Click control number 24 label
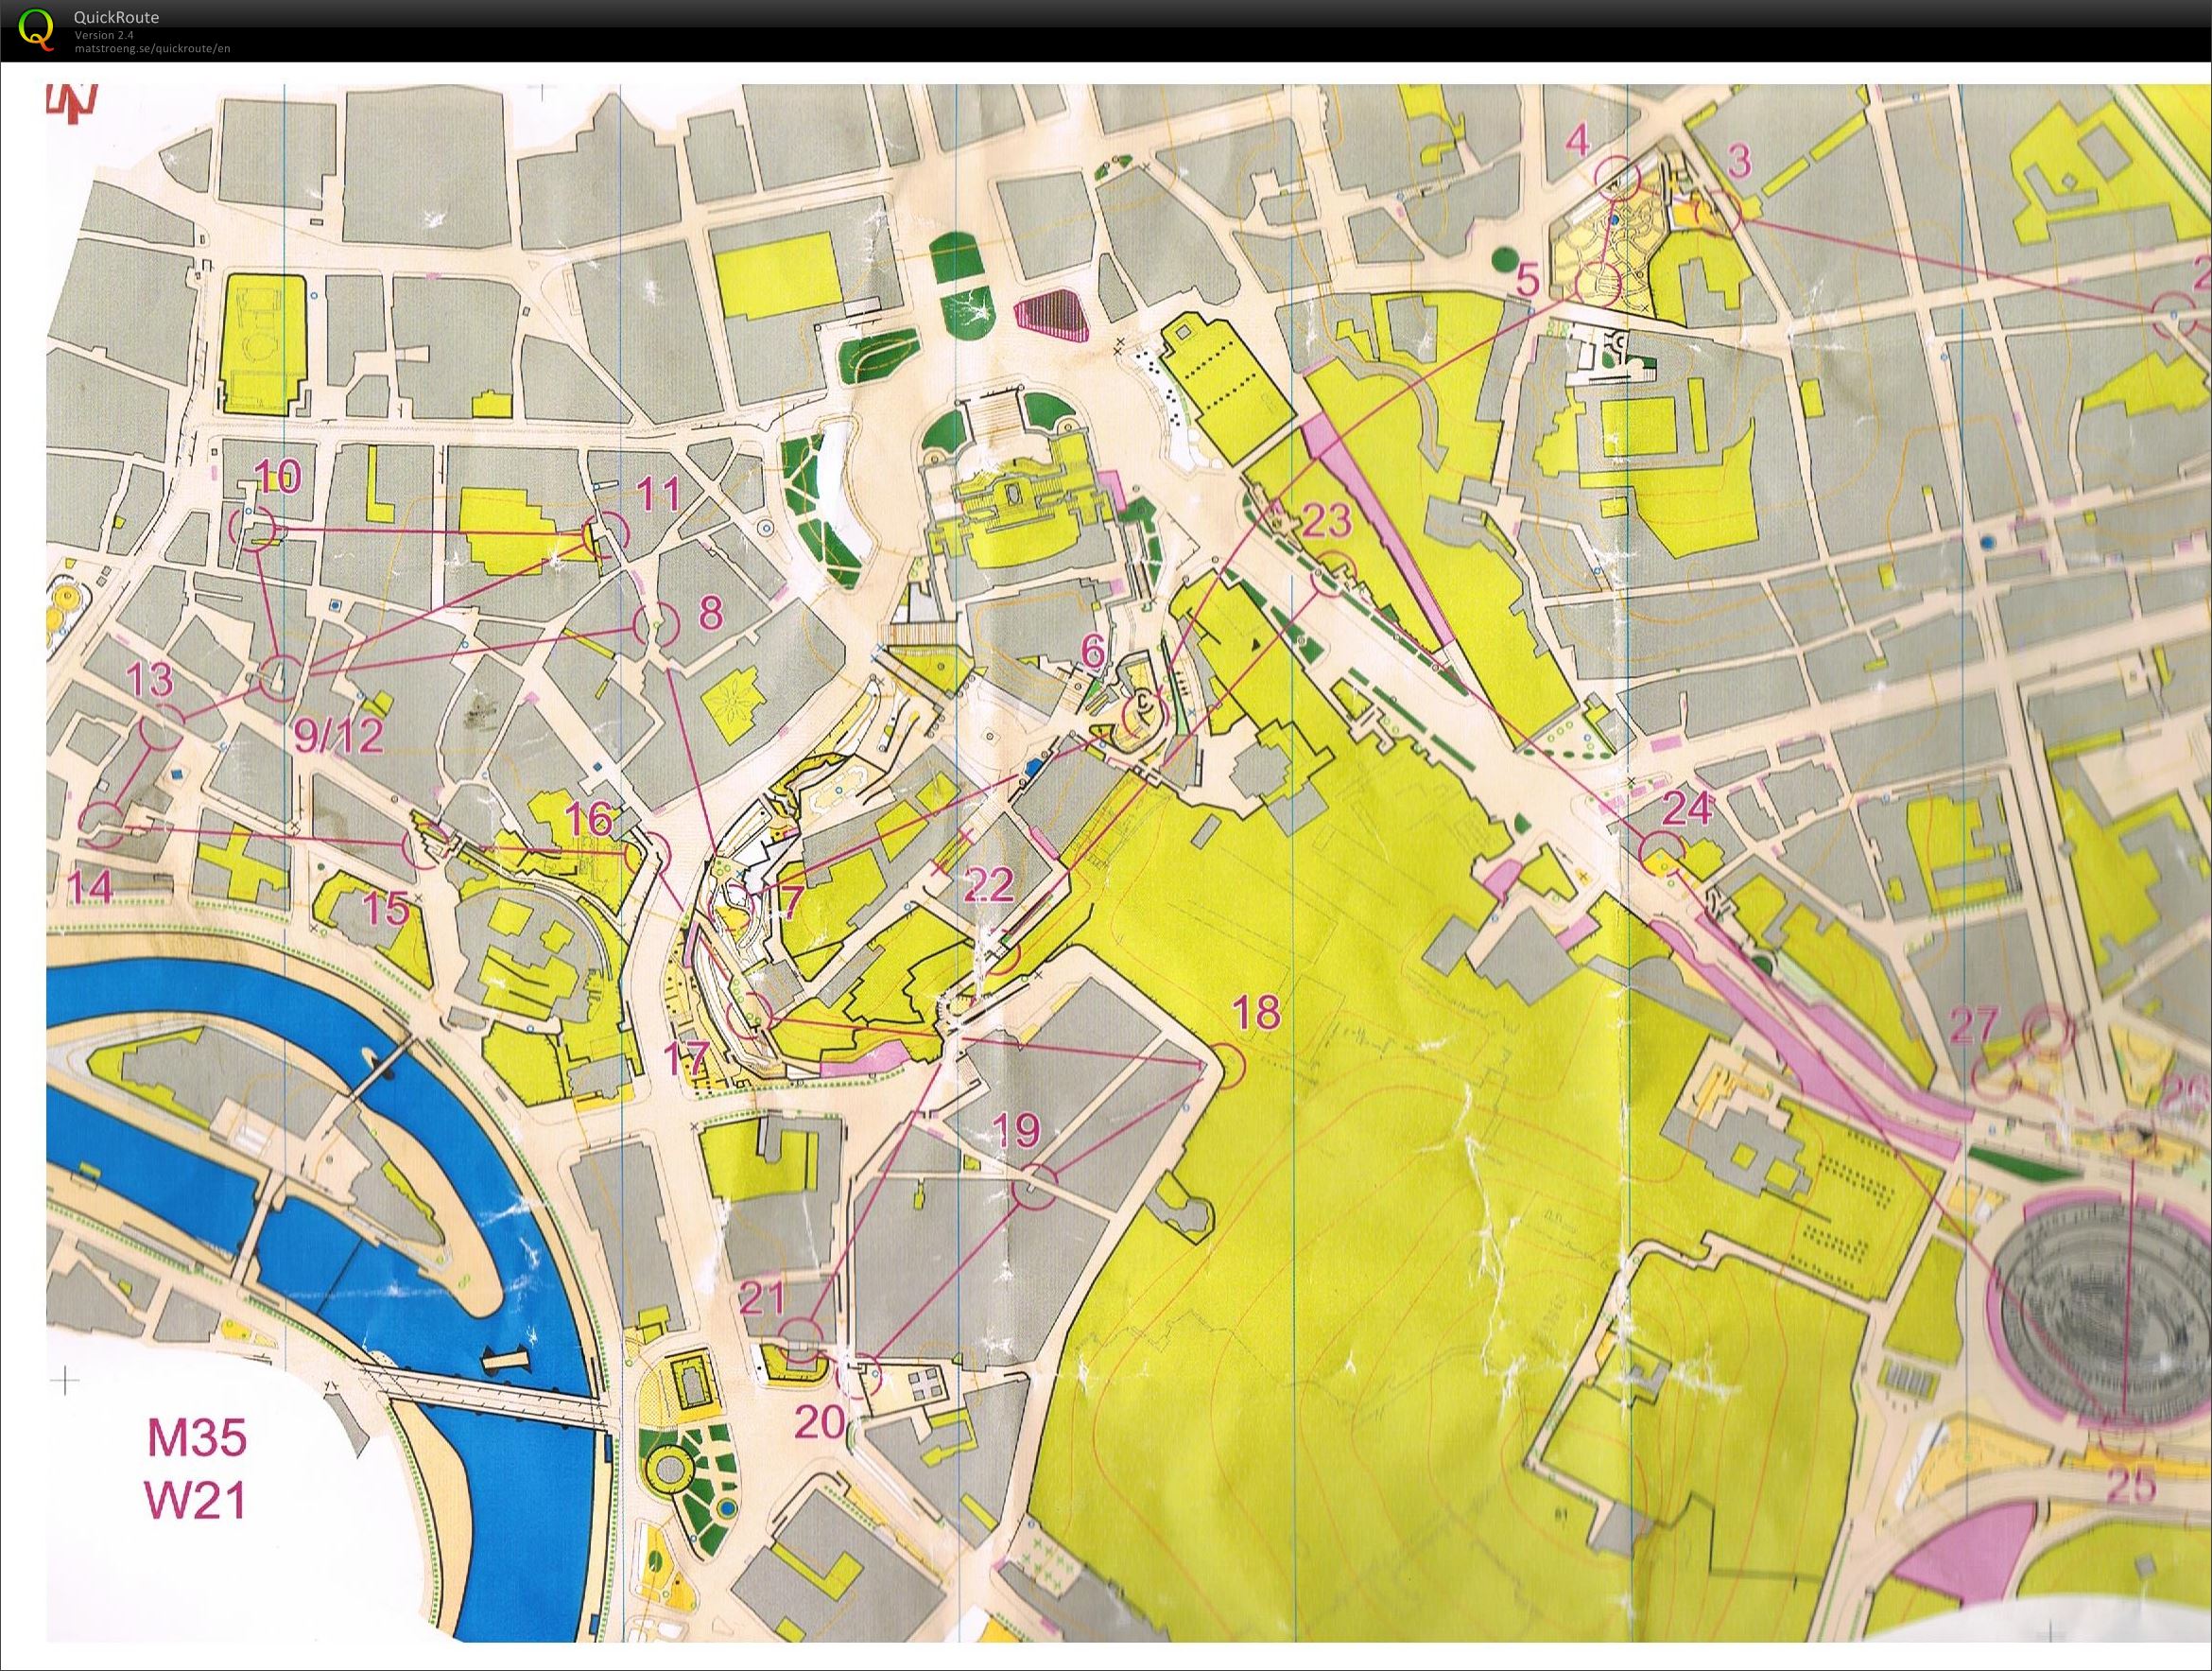 pos(1687,808)
